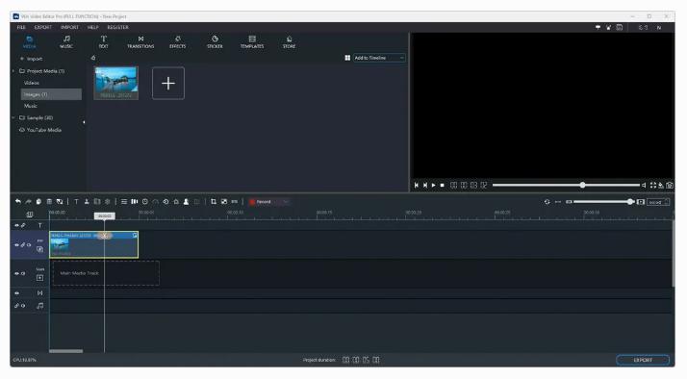The height and width of the screenshot is (379, 687).
Task: Hide the PIP track with eye icon
Action: 16,245
